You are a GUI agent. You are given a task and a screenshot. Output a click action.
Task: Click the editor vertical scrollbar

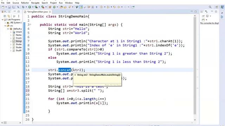point(195,66)
